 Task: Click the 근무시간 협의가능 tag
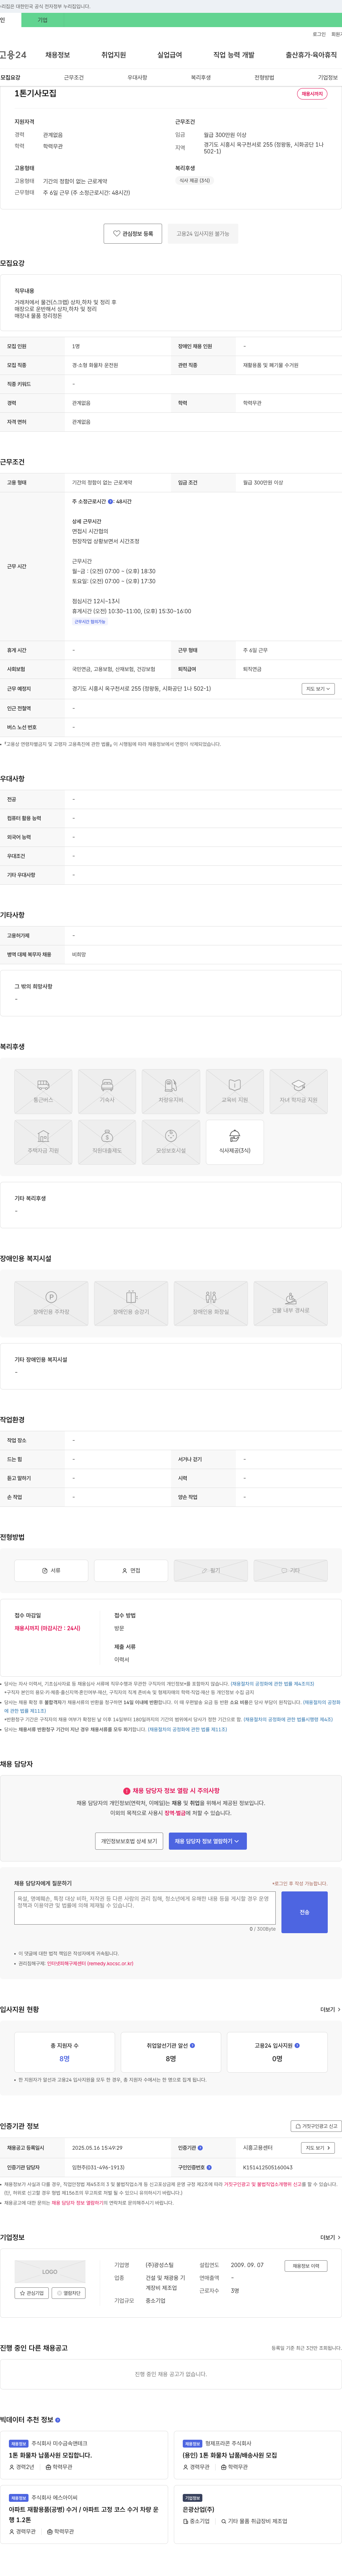[90, 622]
